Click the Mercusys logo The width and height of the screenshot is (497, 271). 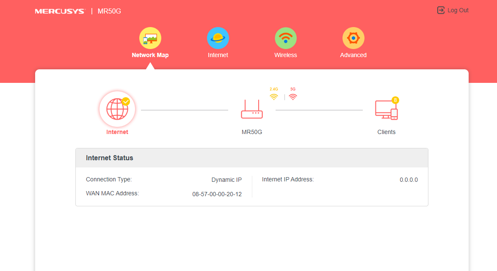click(x=60, y=11)
